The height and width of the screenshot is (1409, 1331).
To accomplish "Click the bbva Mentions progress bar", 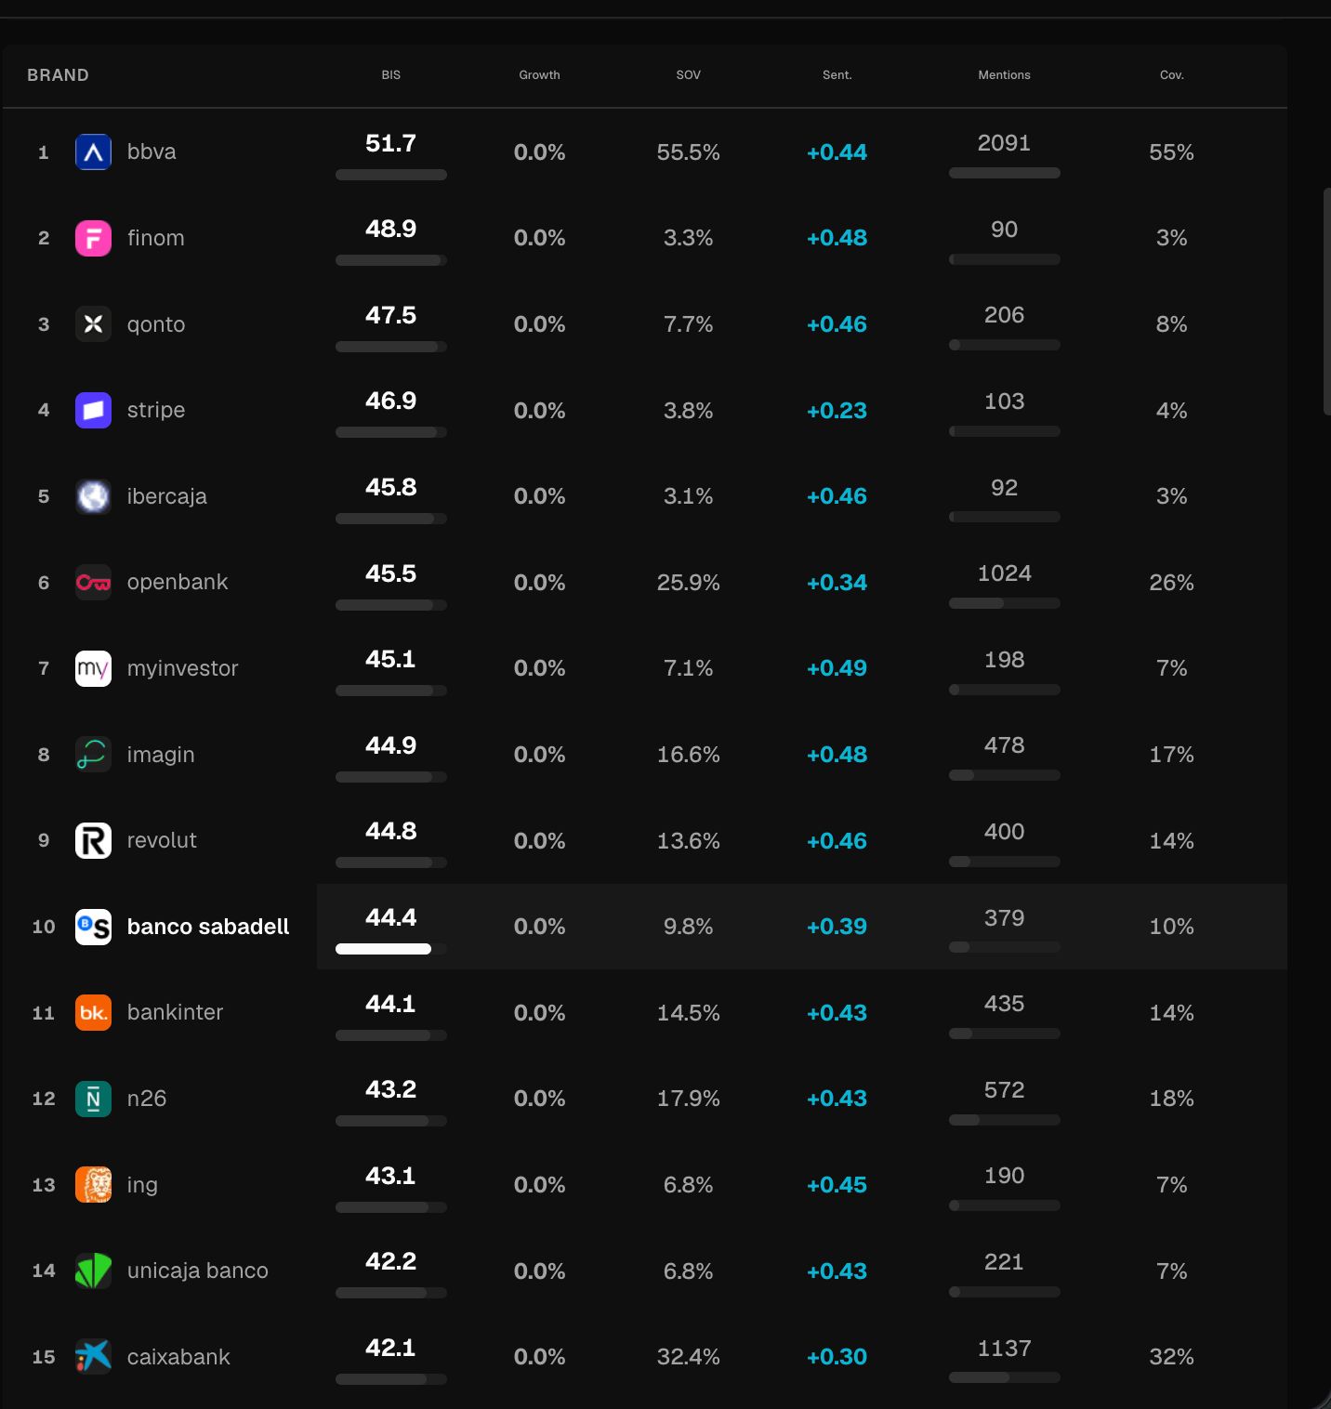I will tap(1004, 173).
